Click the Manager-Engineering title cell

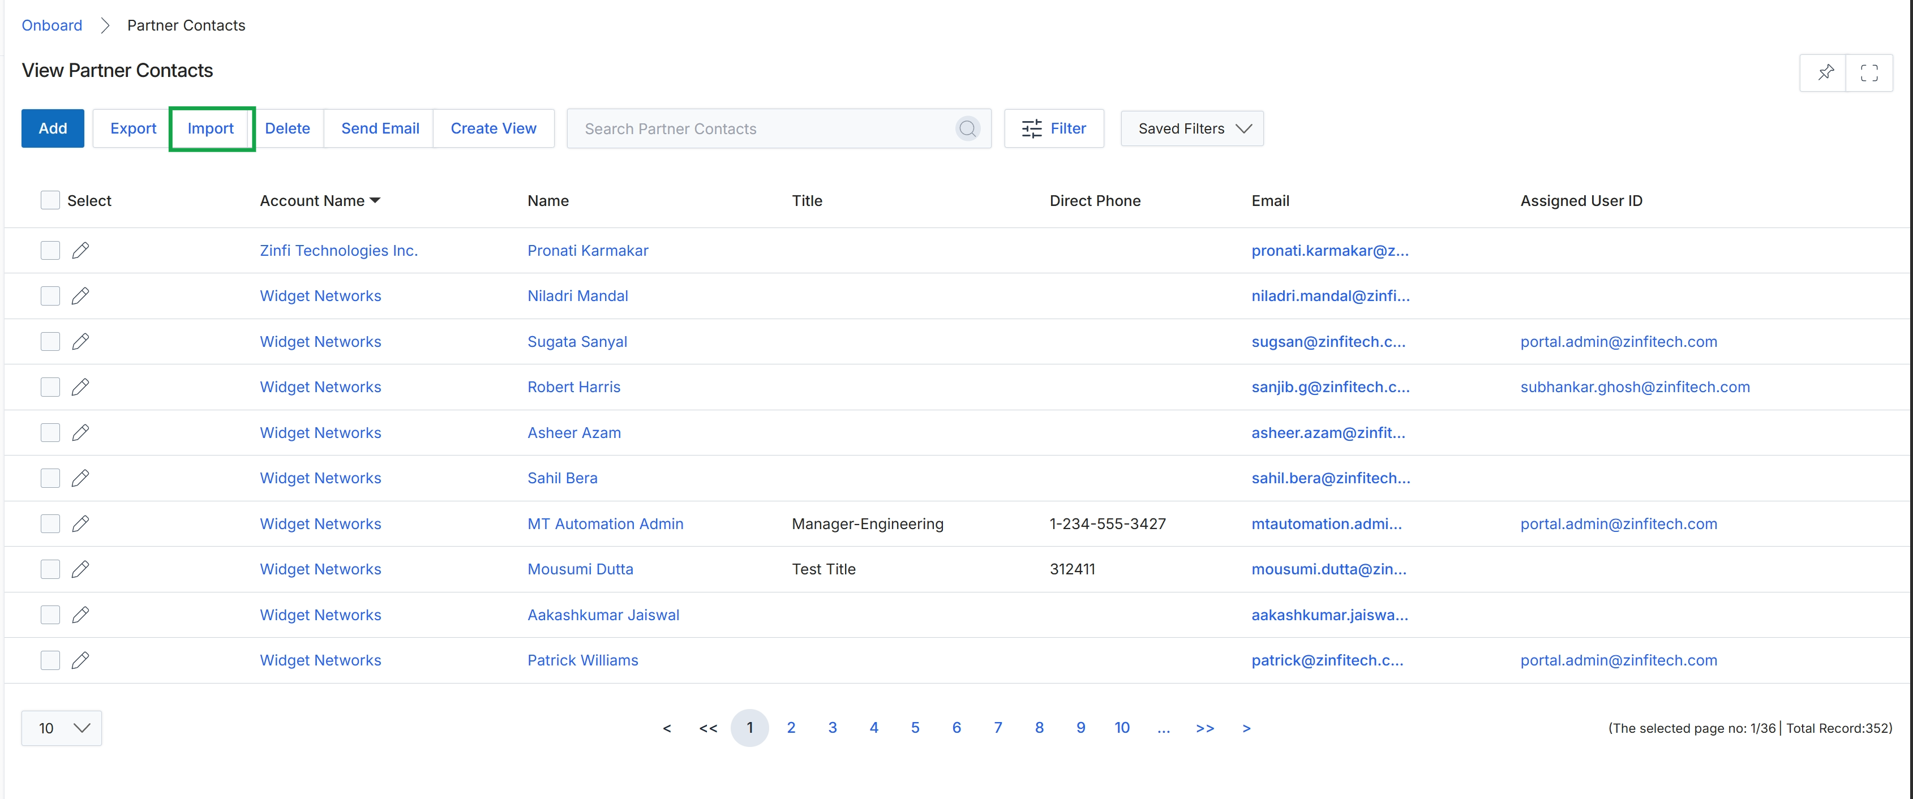point(868,523)
